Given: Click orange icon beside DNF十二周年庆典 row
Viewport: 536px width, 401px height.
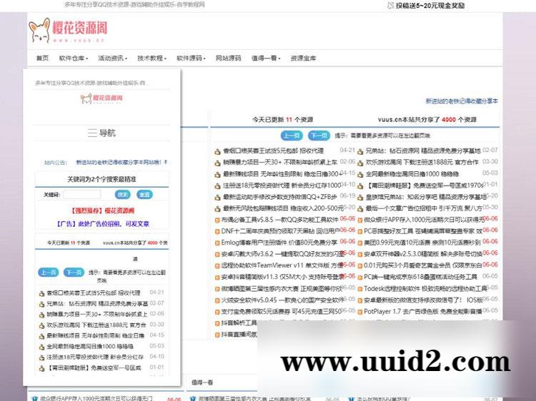Looking at the screenshot, I should tap(217, 232).
